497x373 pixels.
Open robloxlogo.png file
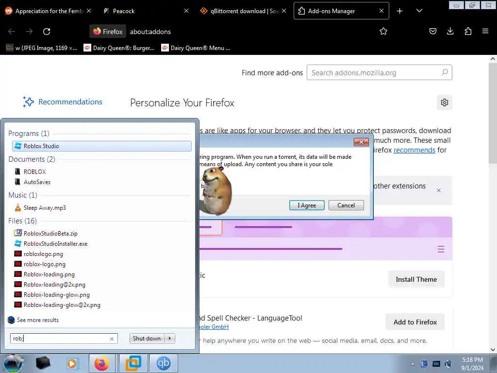(39, 254)
